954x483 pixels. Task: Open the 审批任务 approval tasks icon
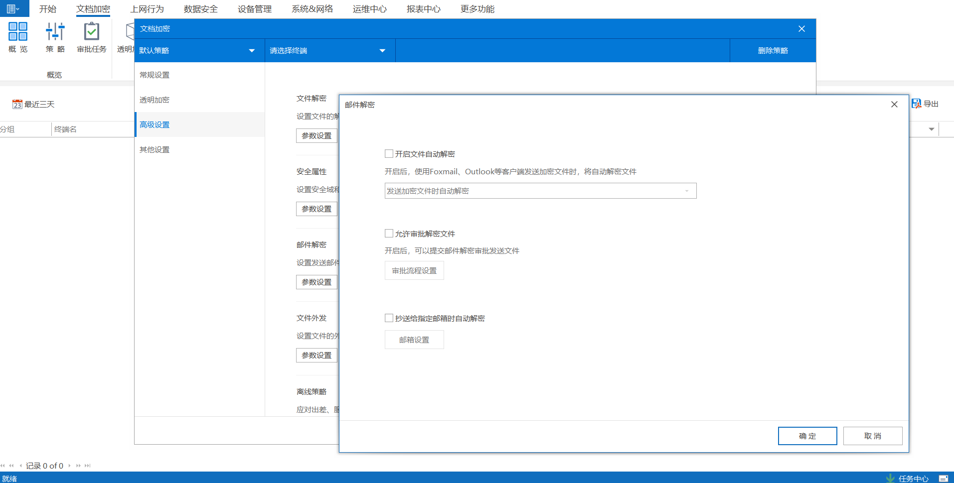tap(92, 32)
